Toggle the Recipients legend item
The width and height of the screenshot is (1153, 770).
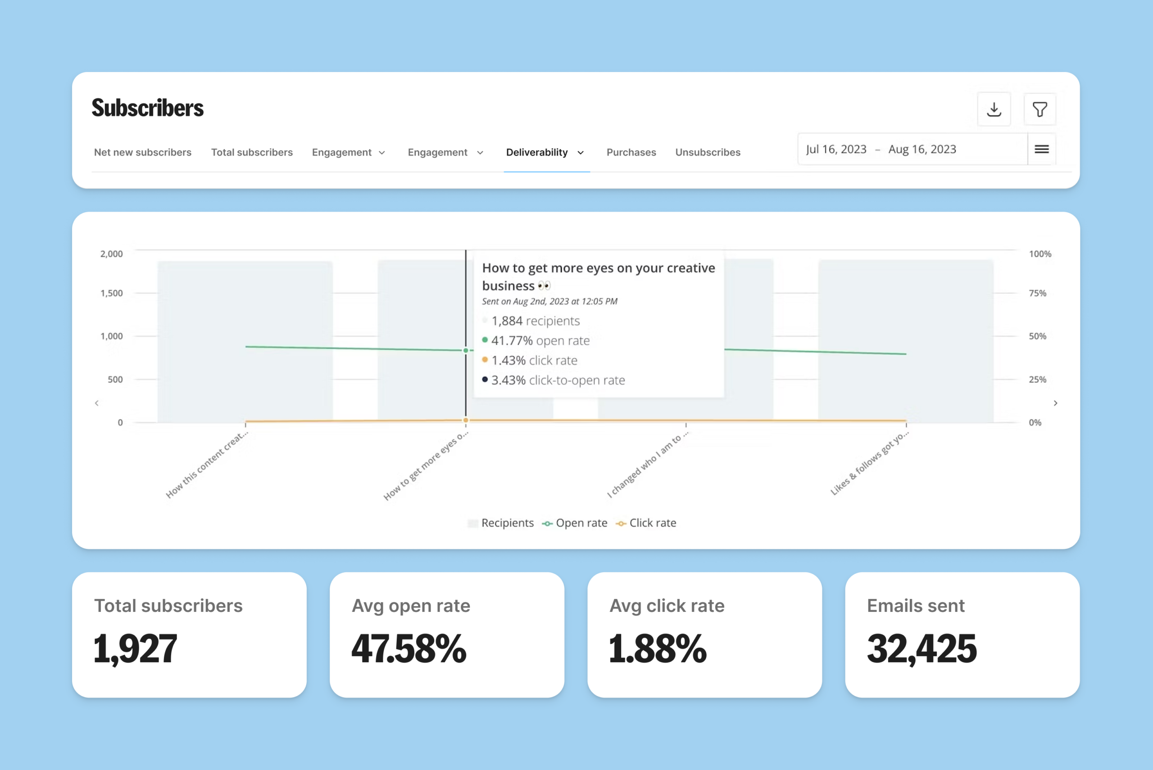(501, 522)
